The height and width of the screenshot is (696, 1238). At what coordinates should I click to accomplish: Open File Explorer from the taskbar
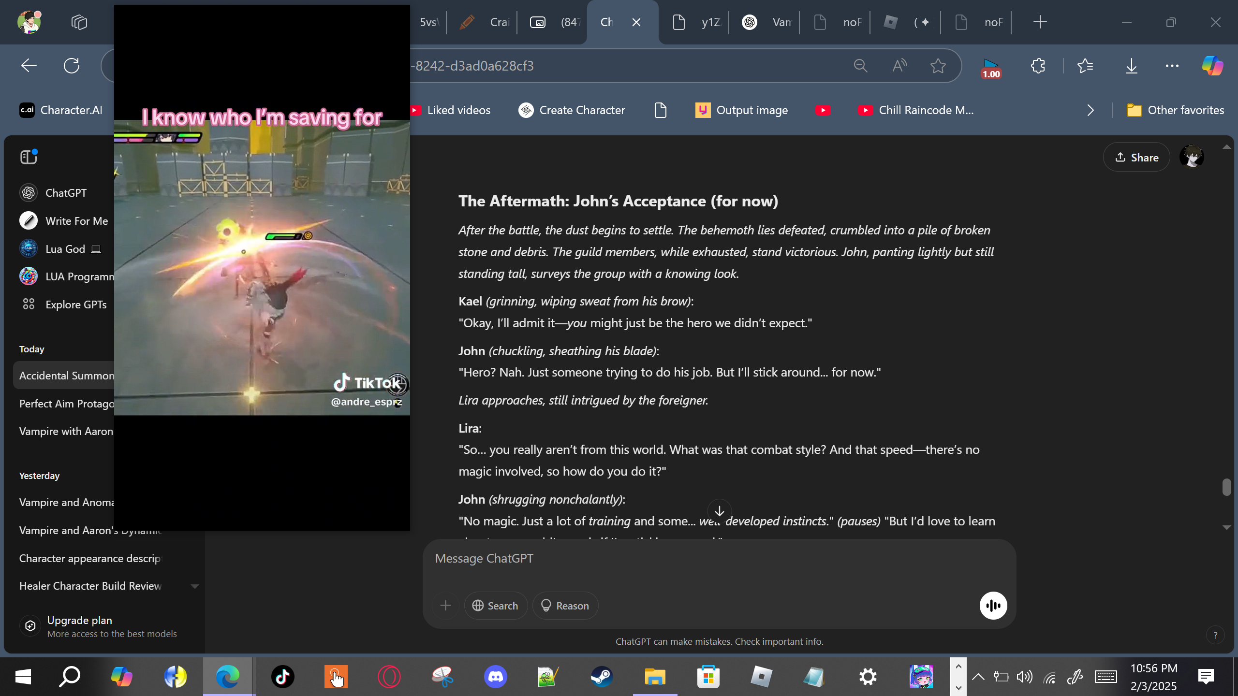(655, 677)
